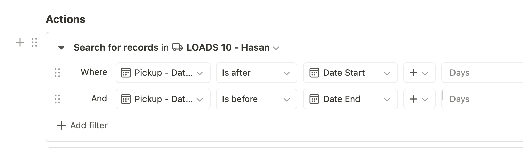Open the LOADS 10 - Hasan table dropdown

276,48
